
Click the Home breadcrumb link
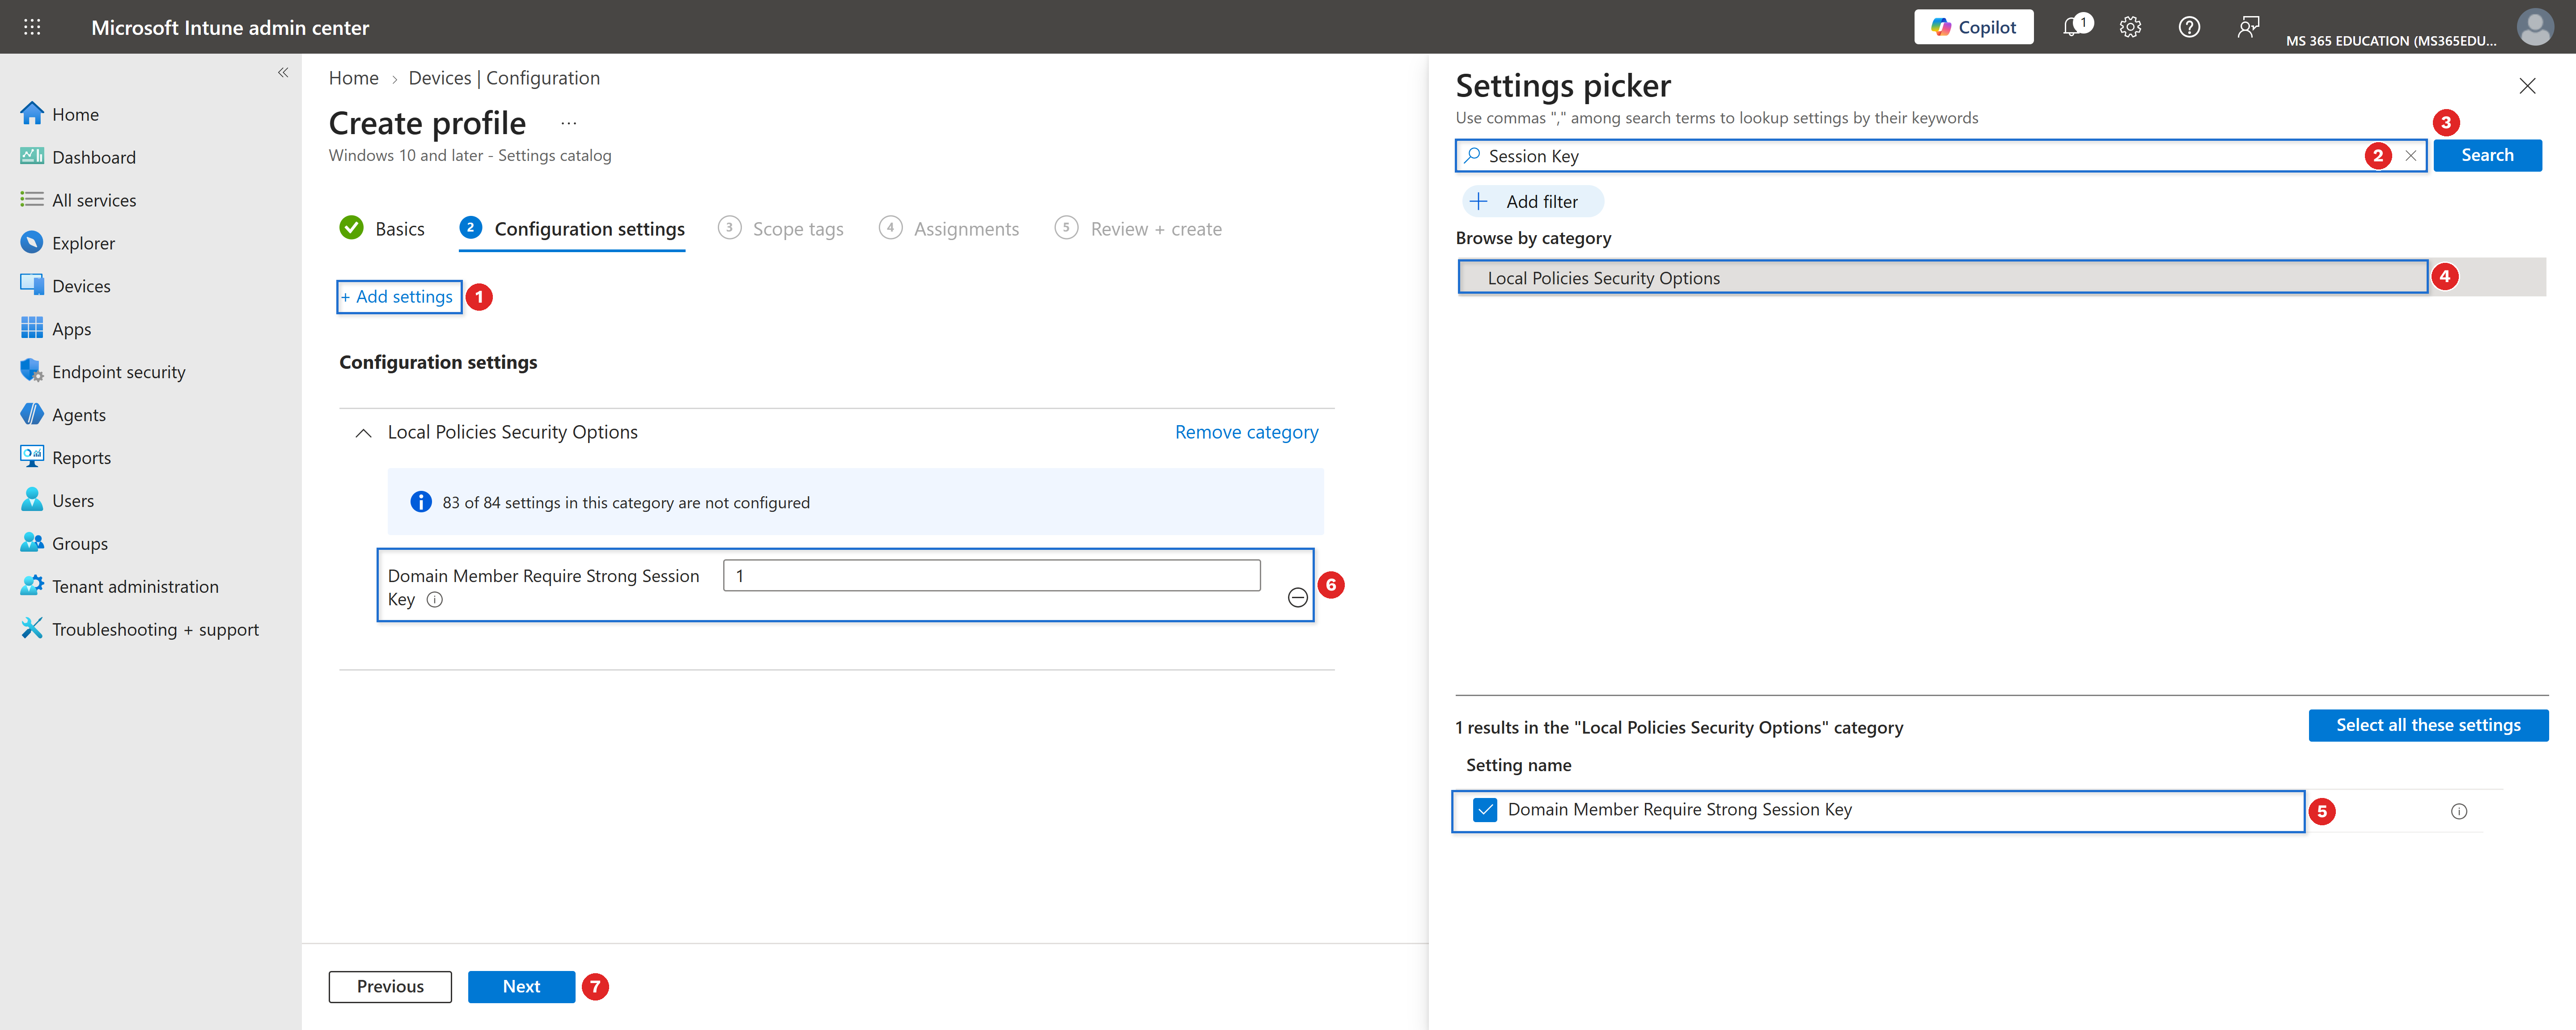click(x=354, y=78)
